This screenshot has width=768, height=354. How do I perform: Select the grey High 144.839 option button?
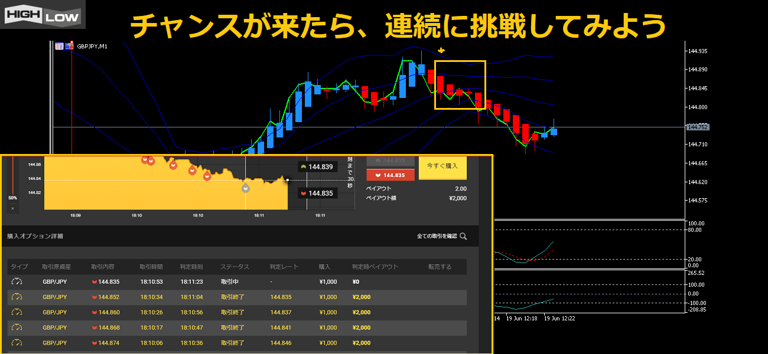(x=390, y=160)
